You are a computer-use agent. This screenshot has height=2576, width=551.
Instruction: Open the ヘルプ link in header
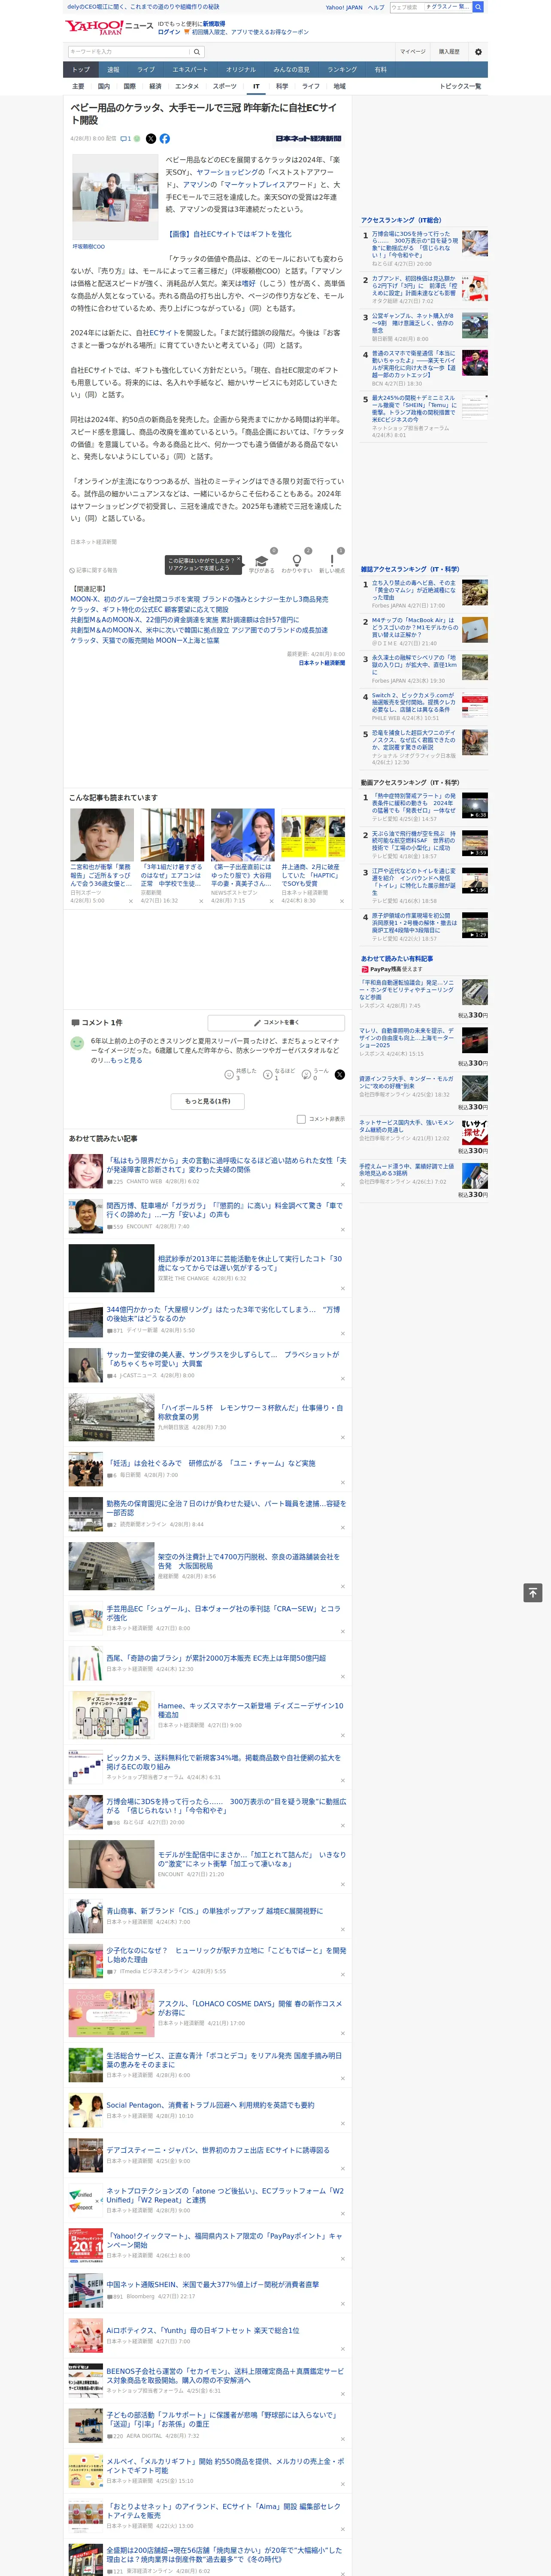[x=375, y=7]
